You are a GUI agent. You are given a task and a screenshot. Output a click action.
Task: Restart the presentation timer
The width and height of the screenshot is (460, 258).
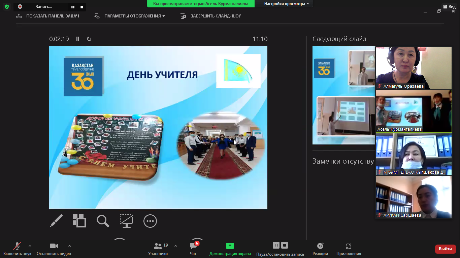[x=89, y=39]
